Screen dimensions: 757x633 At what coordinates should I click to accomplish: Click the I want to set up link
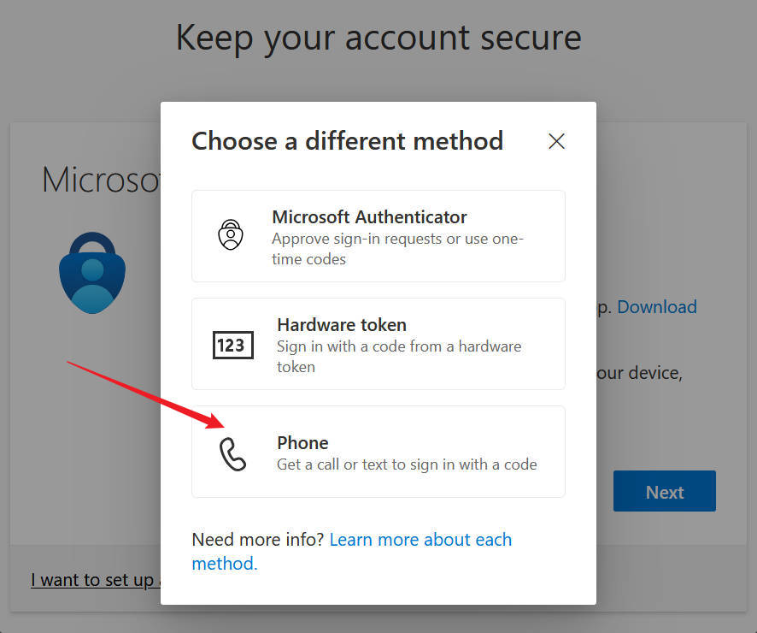(96, 579)
